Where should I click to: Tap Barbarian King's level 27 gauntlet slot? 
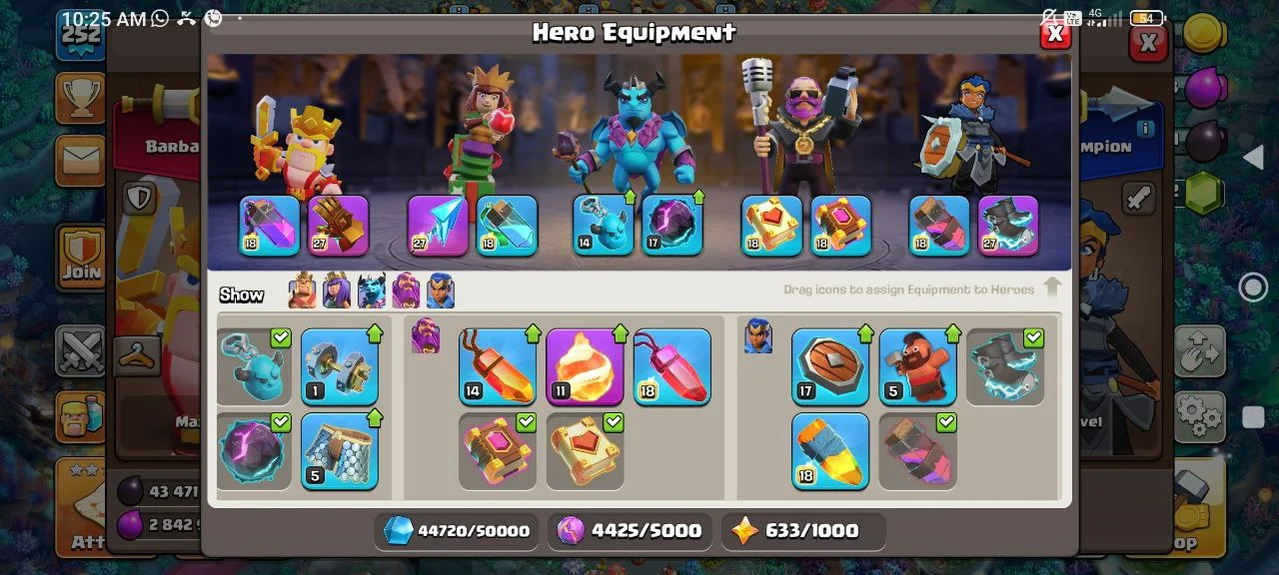pos(338,226)
